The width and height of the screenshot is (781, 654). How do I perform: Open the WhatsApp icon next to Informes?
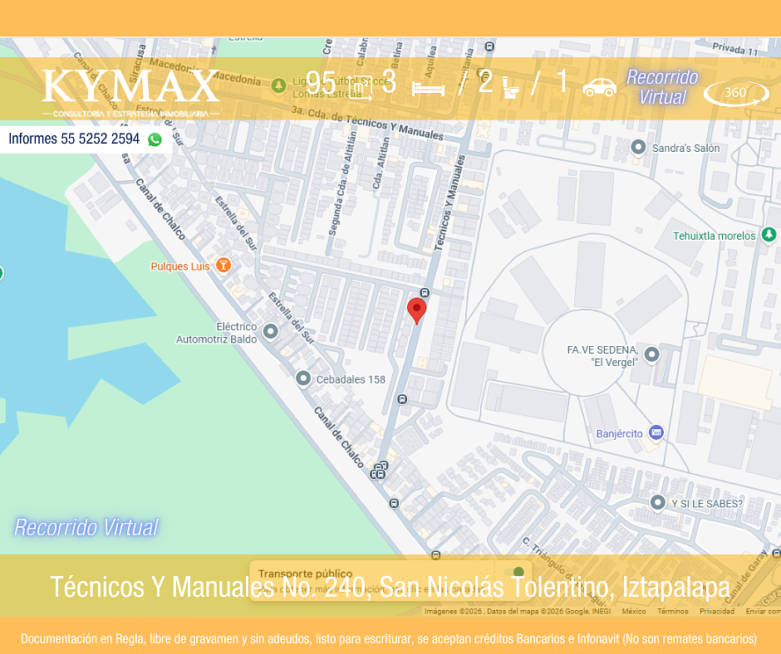(155, 139)
